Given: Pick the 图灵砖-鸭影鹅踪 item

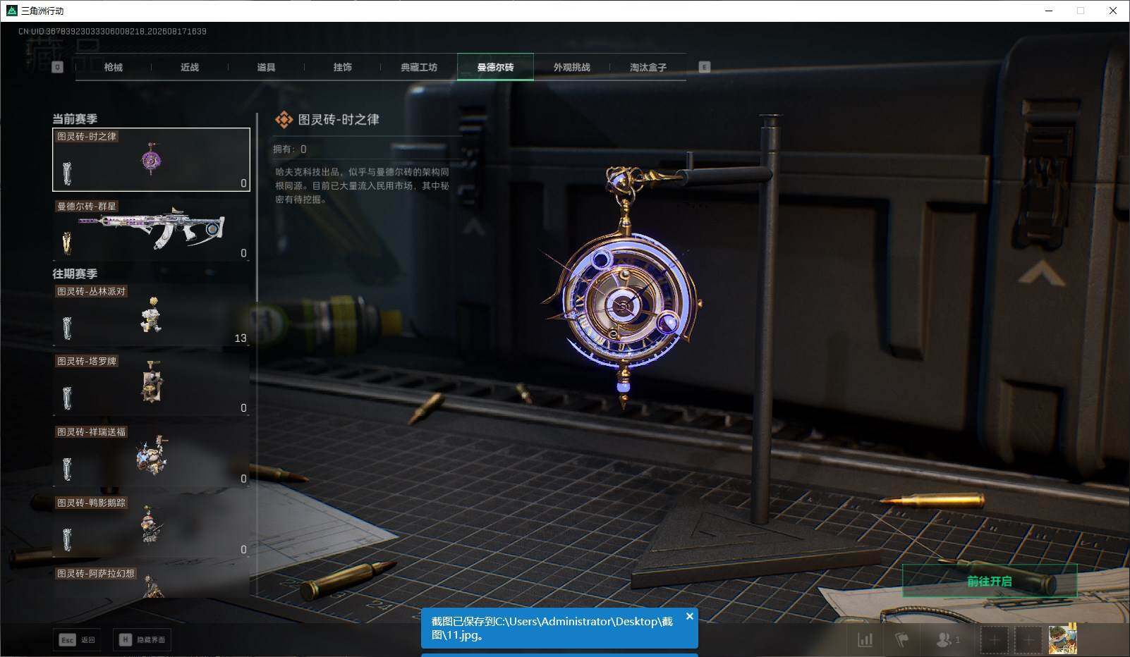Looking at the screenshot, I should coord(151,526).
